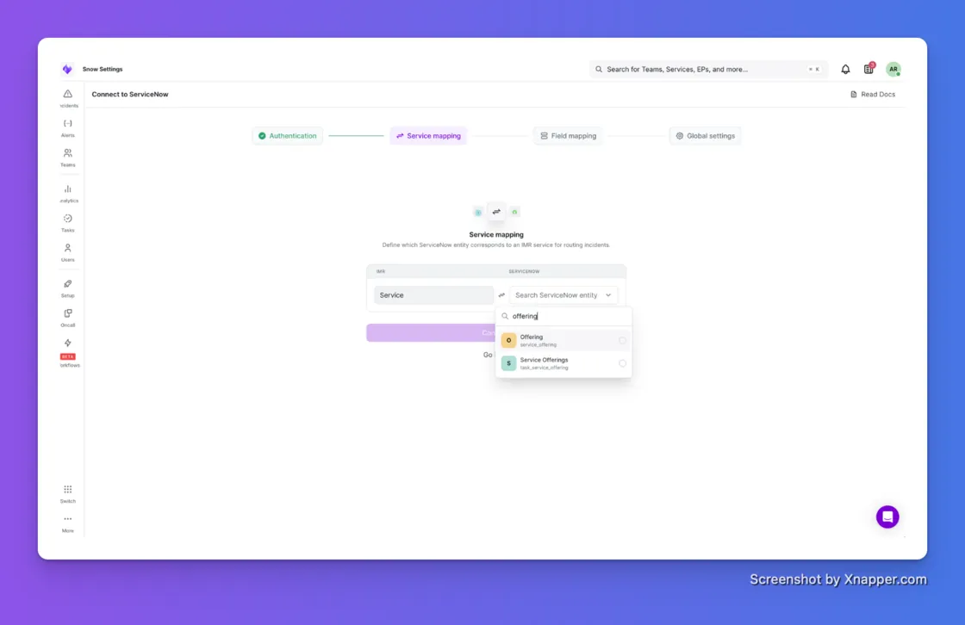Open Tasks in the sidebar
The width and height of the screenshot is (965, 625).
click(68, 223)
